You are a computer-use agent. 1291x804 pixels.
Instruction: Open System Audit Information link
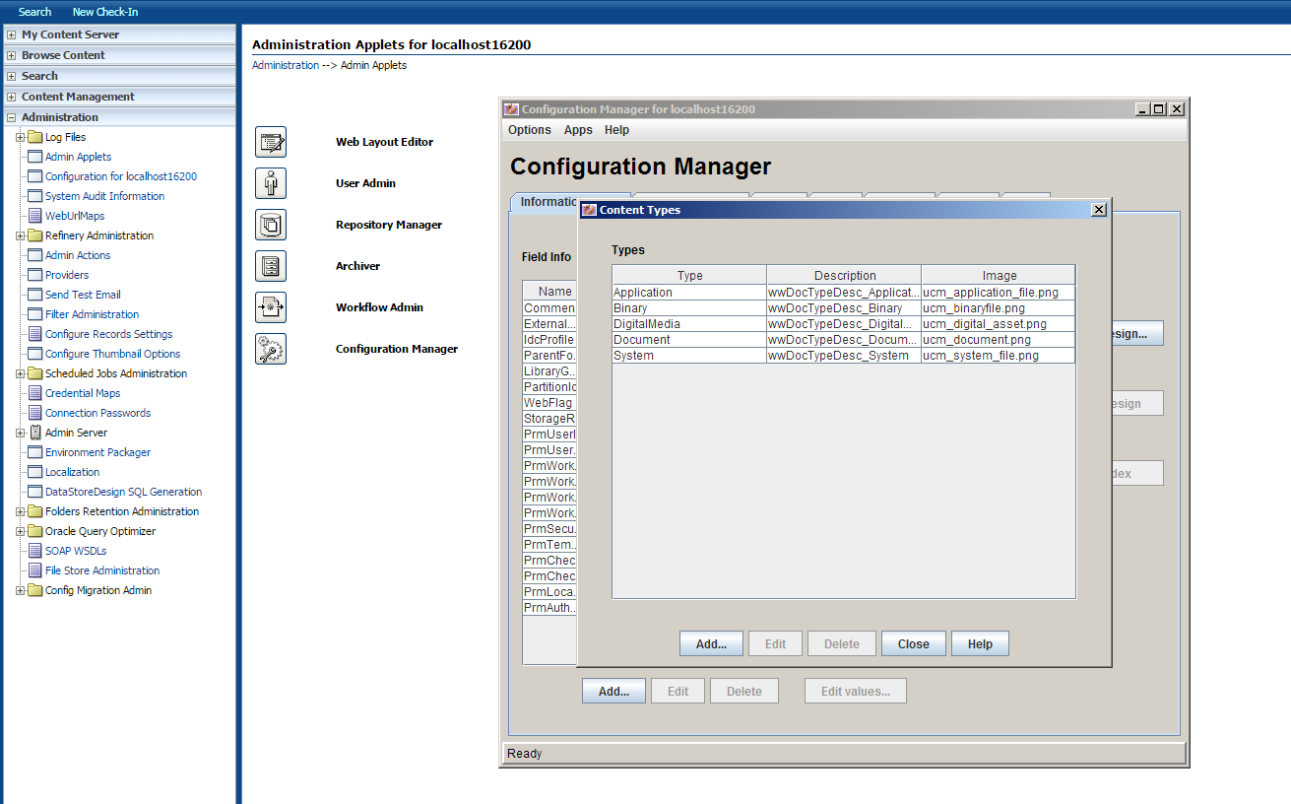104,196
